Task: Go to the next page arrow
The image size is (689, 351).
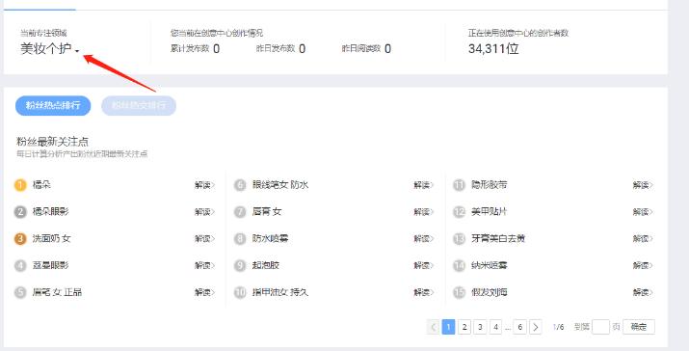Action: pos(535,327)
